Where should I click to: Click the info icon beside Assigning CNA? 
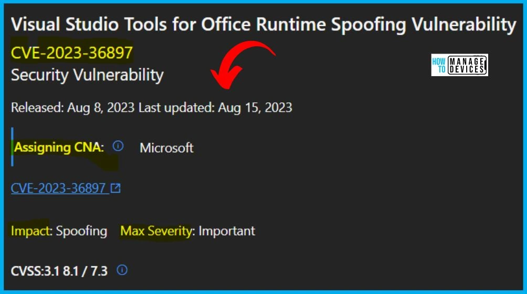[x=118, y=146]
